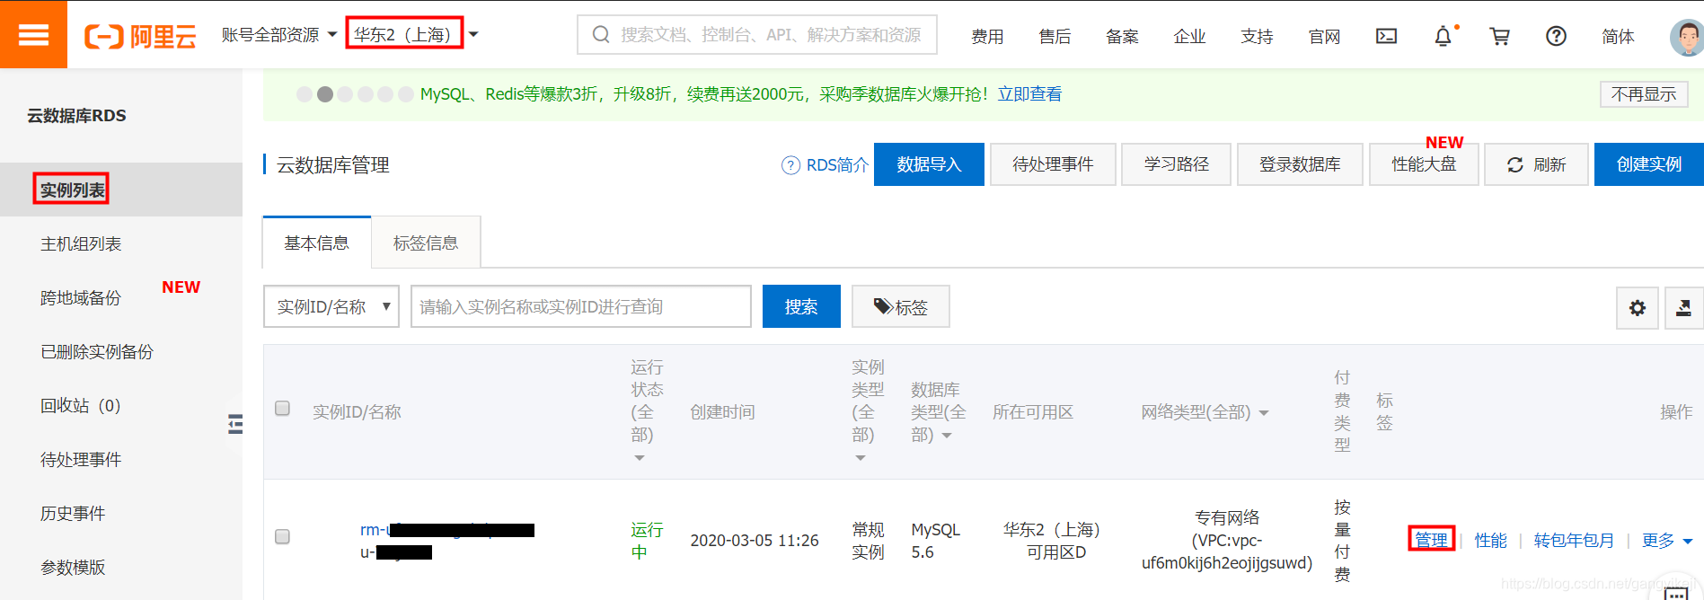Select the first banner carousel dot

click(x=305, y=94)
